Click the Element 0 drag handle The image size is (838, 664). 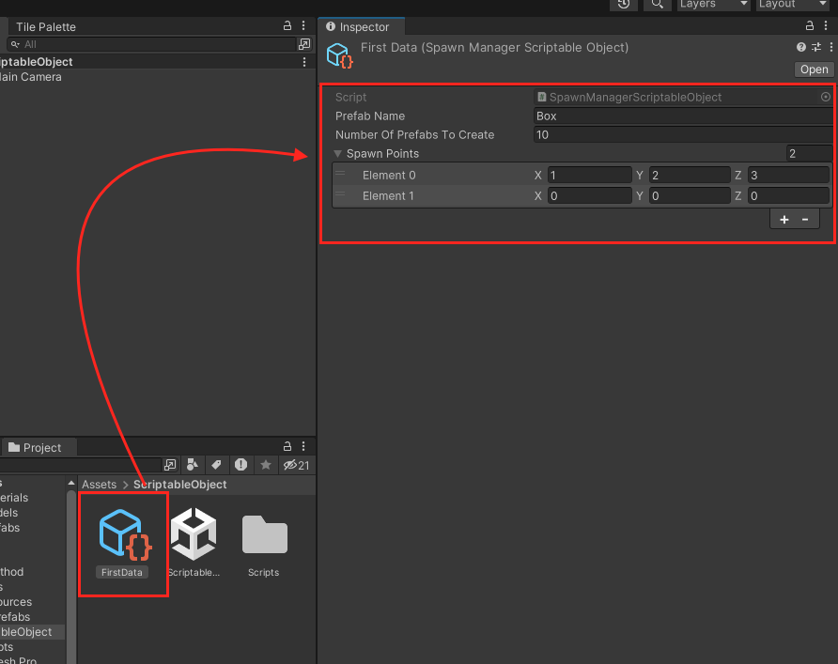point(340,174)
